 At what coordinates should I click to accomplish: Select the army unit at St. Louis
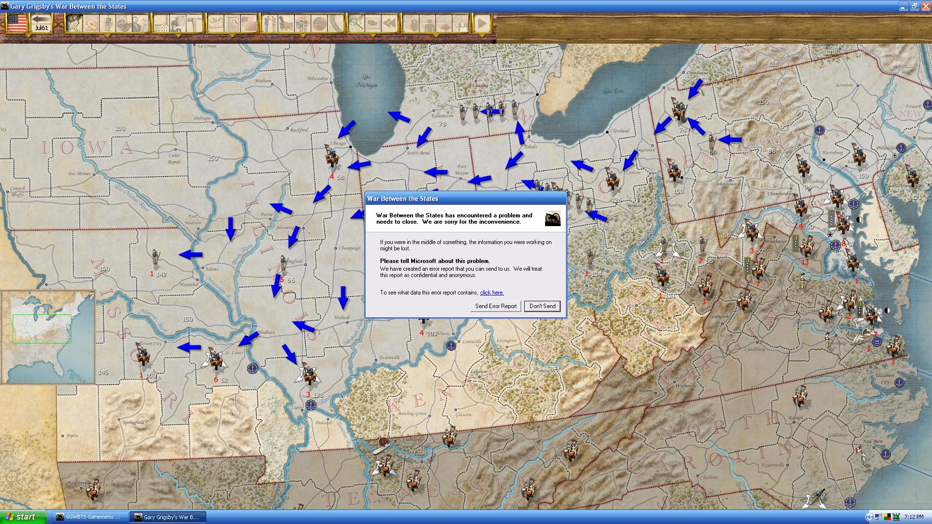(x=214, y=359)
